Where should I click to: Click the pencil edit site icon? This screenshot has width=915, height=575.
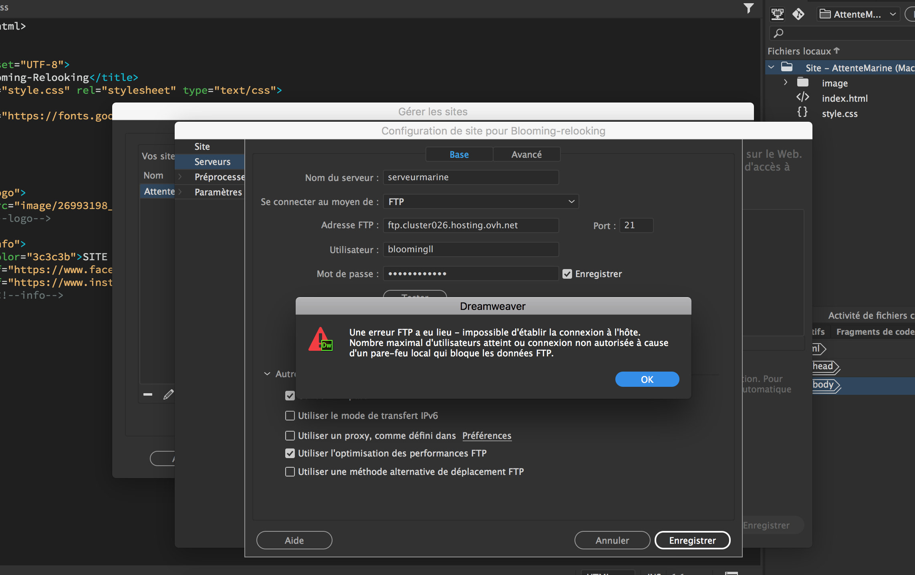[169, 394]
